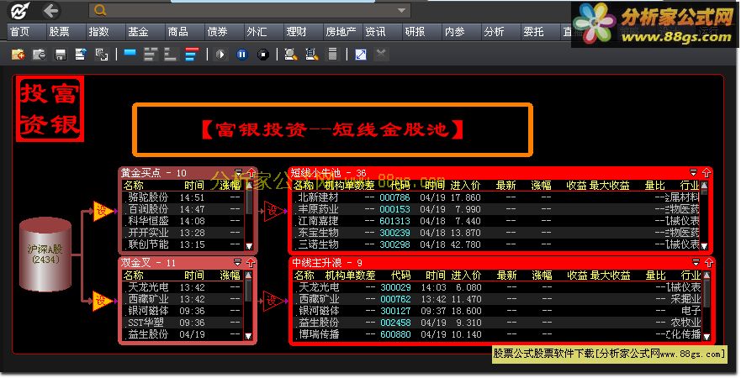
Task: Click stock code 000786 北新建材
Action: [x=394, y=197]
